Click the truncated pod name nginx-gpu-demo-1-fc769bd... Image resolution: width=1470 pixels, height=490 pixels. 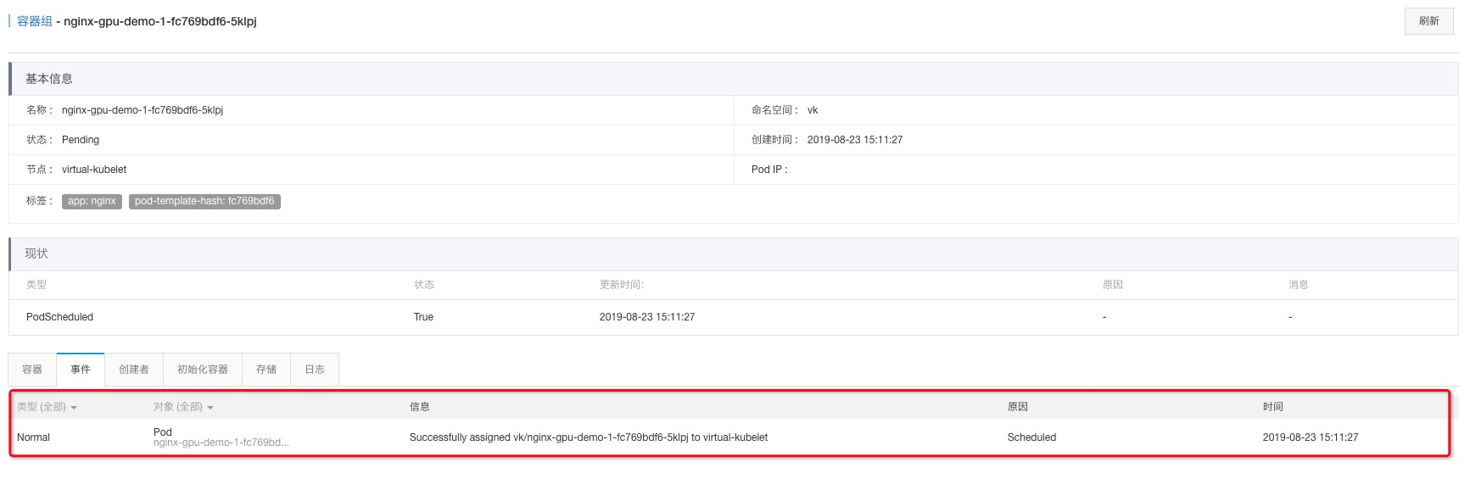point(221,443)
